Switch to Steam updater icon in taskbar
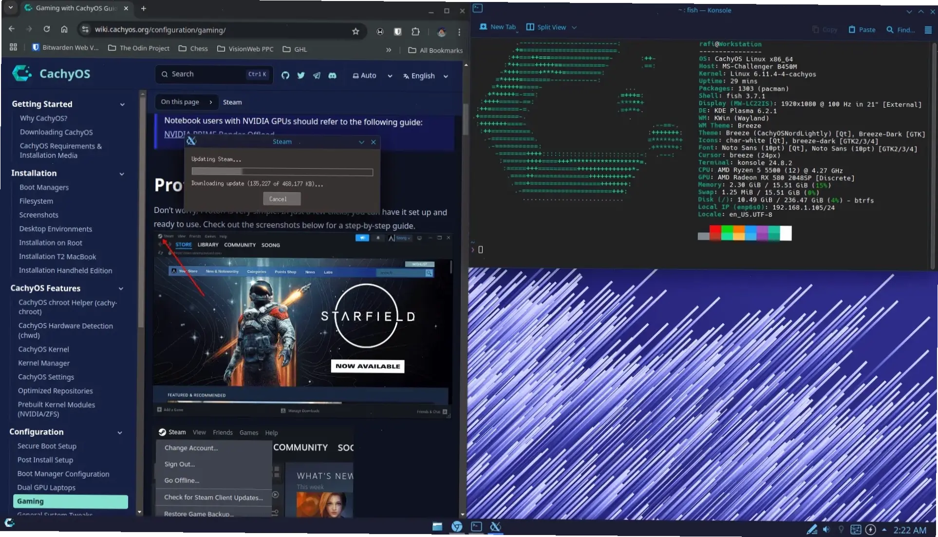Screen dimensions: 938x537 495,526
